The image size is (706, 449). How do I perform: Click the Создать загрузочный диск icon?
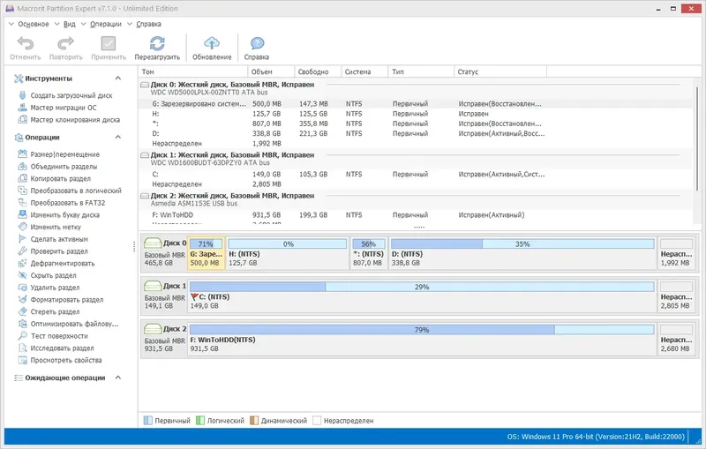[21, 95]
